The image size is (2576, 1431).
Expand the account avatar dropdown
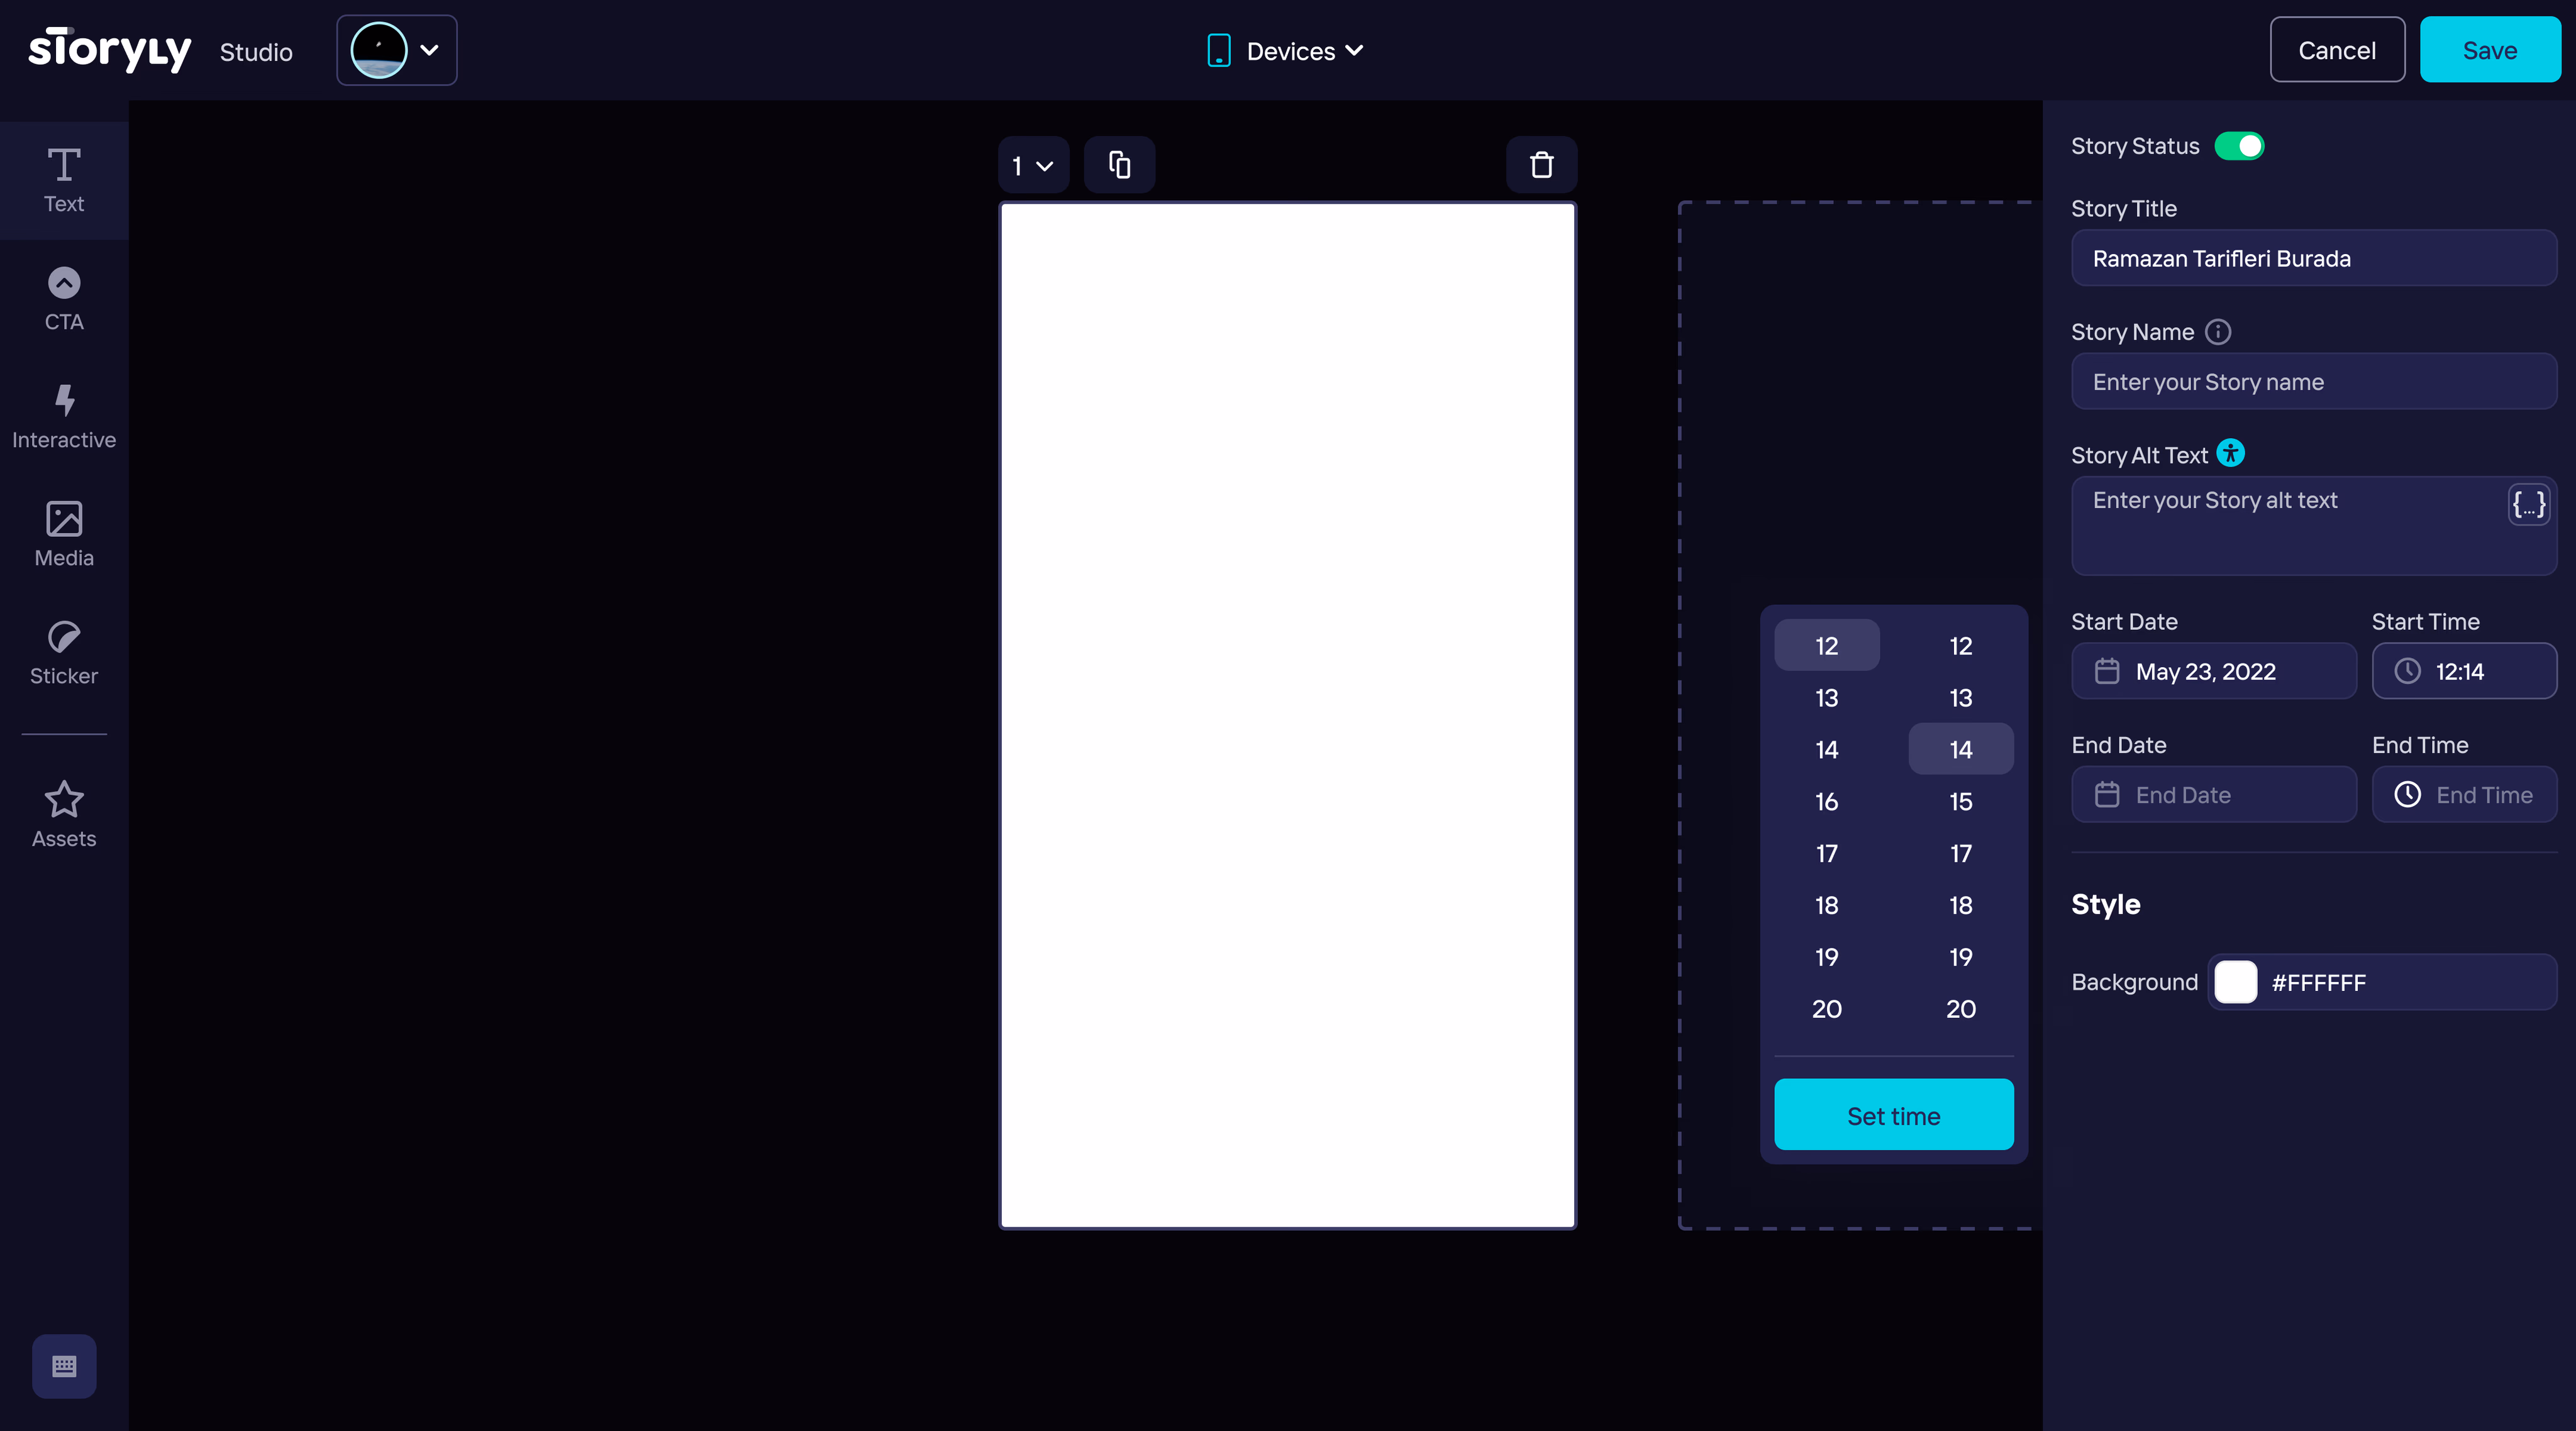[x=396, y=50]
